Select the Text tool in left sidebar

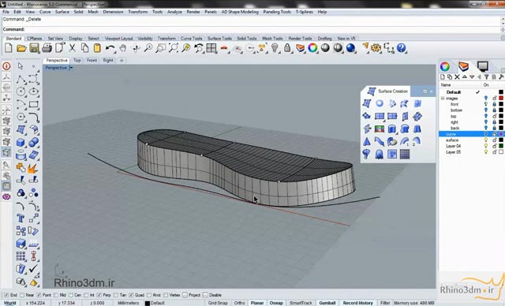coord(21,218)
